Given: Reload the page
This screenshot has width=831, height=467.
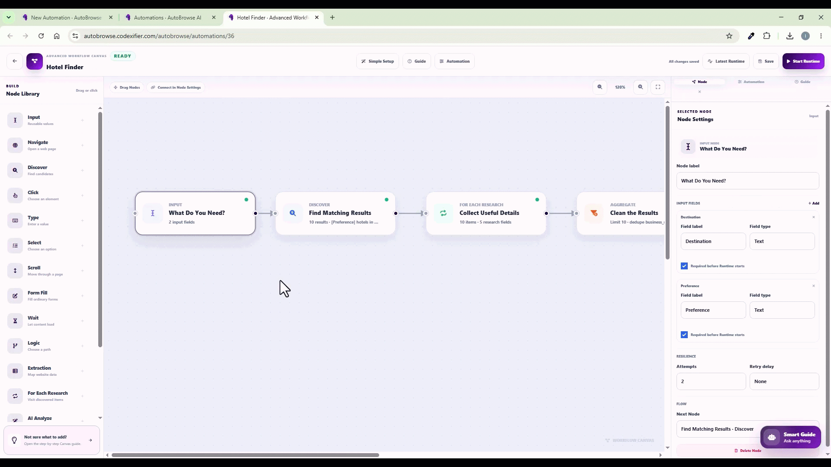Looking at the screenshot, I should (x=41, y=36).
